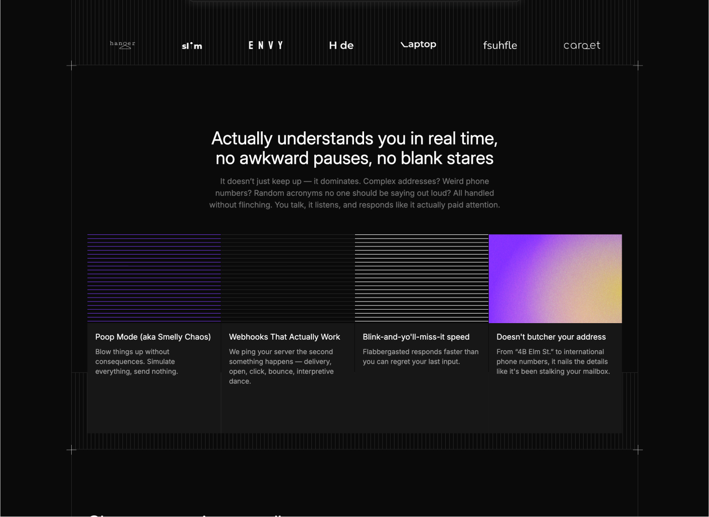
Task: Select the Webhooks That Actually Work title
Action: point(284,337)
